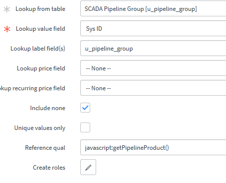The image size is (226, 183).
Task: Click the Lookup label field(s) input
Action: (x=153, y=48)
